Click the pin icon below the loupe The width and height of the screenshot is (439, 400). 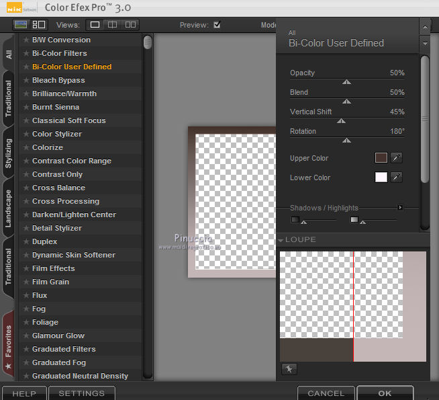point(289,368)
